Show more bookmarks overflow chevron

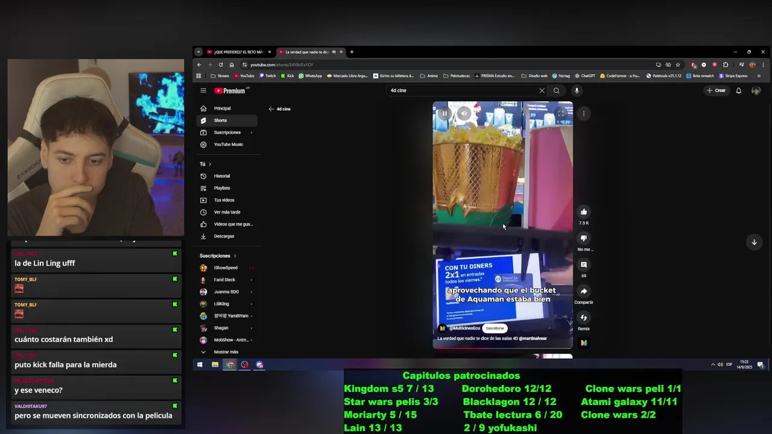click(x=759, y=76)
